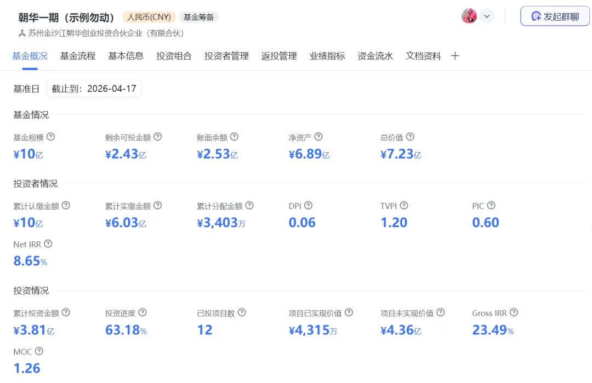The height and width of the screenshot is (383, 592).
Task: Open the DPI explanation icon
Action: tap(308, 205)
